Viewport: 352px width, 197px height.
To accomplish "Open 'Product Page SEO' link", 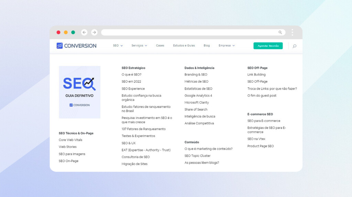I will coord(261,146).
